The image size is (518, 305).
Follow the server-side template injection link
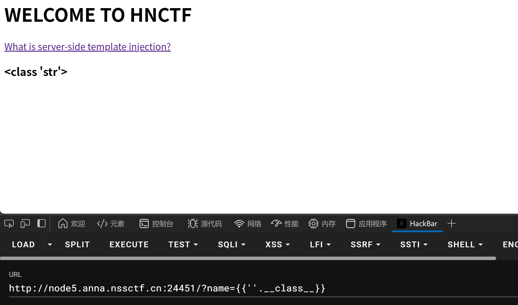[x=88, y=47]
